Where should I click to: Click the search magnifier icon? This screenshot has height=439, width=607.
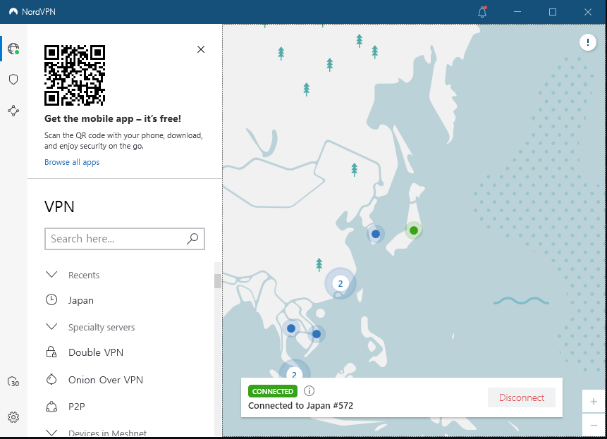(192, 239)
